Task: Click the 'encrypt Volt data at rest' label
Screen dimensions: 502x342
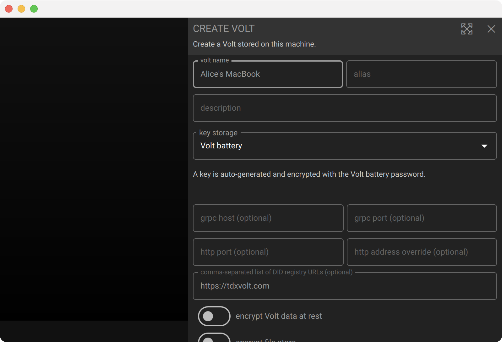Action: pos(279,316)
